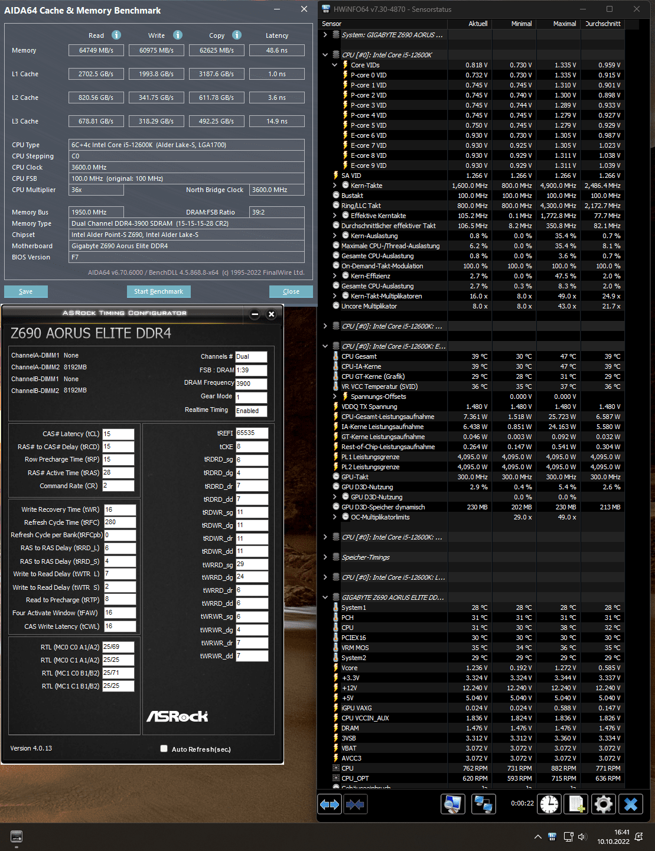Click the Durchschnitt column header
The width and height of the screenshot is (655, 851).
602,24
